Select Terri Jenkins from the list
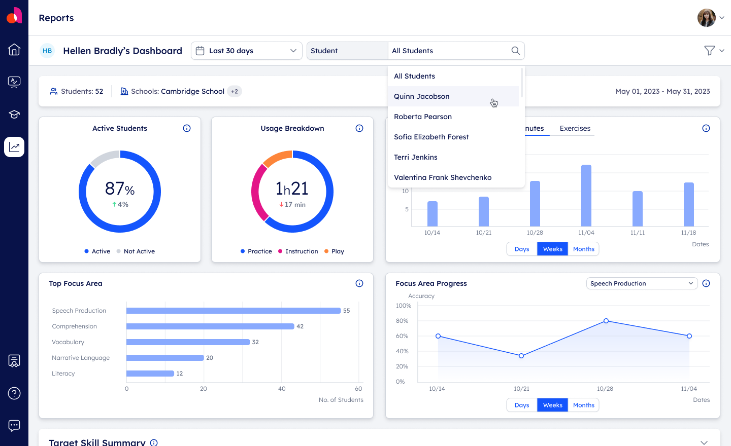The height and width of the screenshot is (446, 731). point(453,157)
